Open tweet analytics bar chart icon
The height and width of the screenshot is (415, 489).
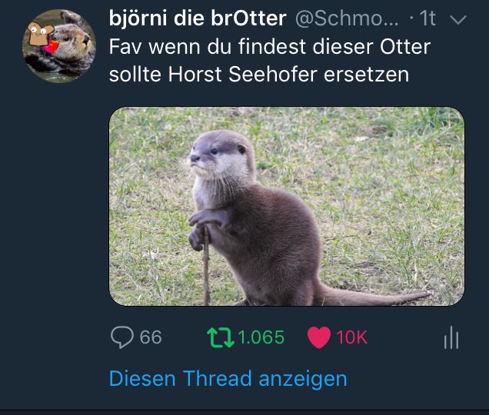click(451, 337)
